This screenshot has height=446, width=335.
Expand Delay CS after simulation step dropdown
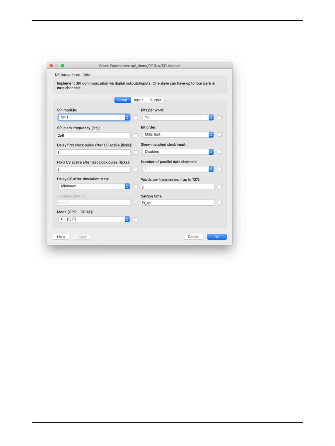pyautogui.click(x=94, y=186)
